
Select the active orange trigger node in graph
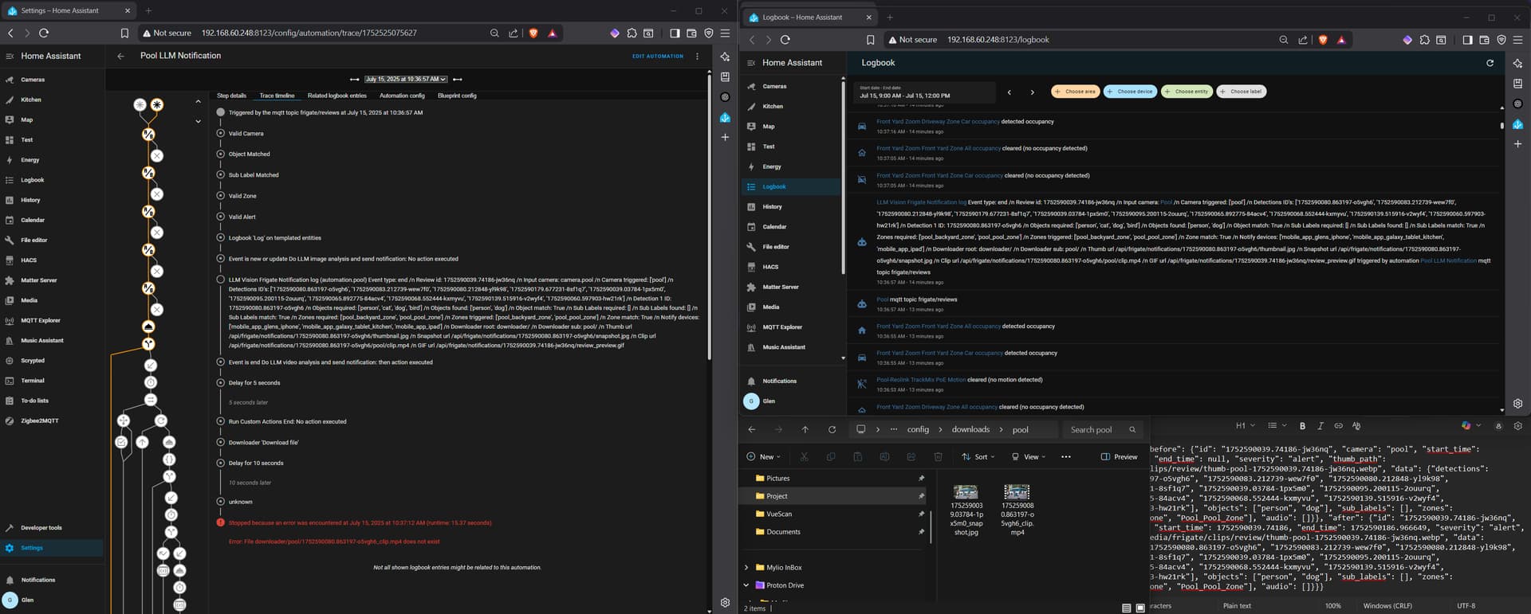[x=157, y=104]
